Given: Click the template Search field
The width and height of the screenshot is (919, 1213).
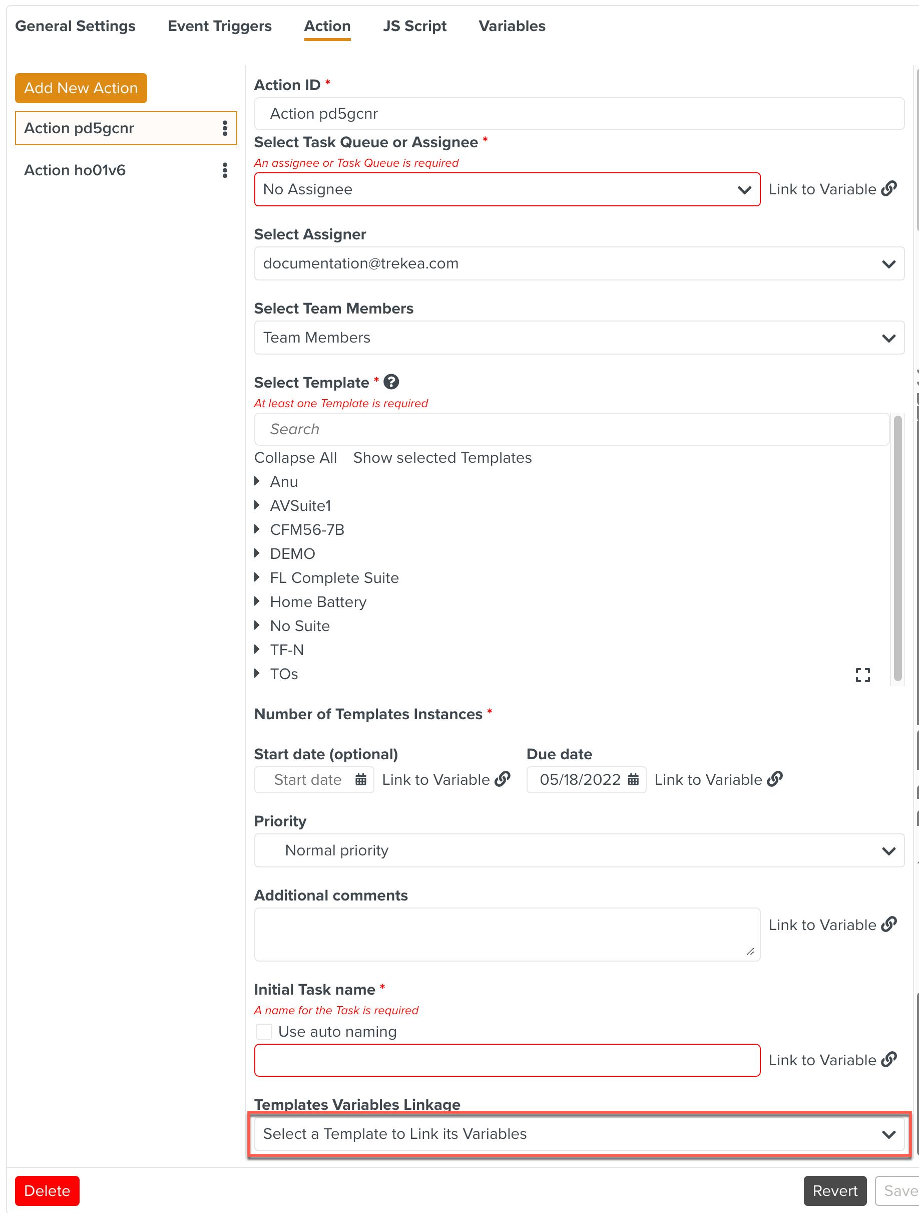Looking at the screenshot, I should (571, 429).
